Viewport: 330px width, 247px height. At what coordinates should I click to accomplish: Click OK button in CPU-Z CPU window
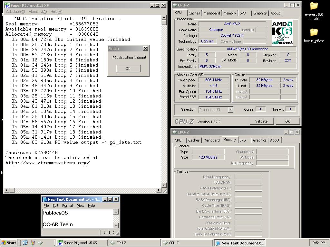click(x=287, y=121)
